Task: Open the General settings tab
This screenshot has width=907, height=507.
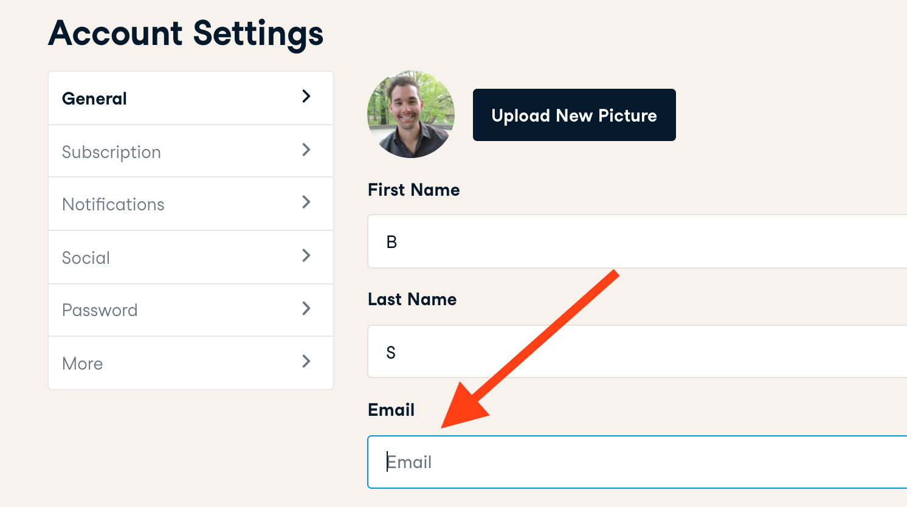Action: click(x=95, y=98)
